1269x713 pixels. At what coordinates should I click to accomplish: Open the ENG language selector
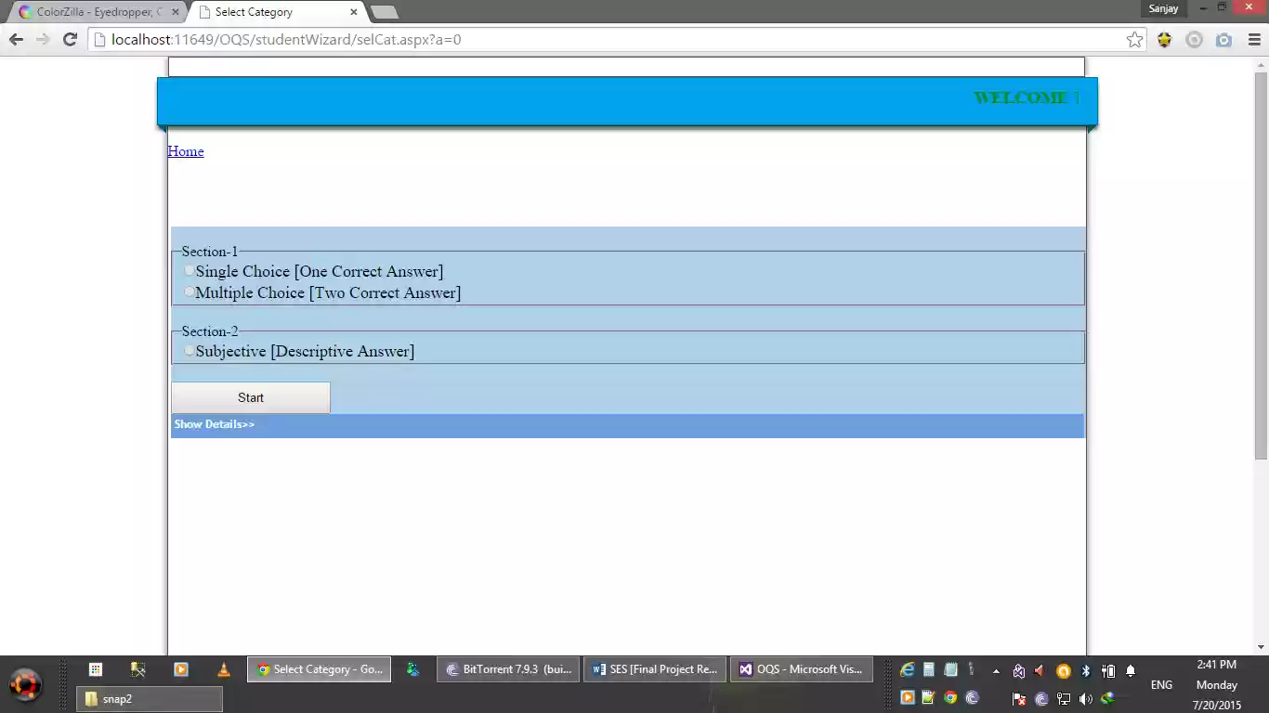1161,684
